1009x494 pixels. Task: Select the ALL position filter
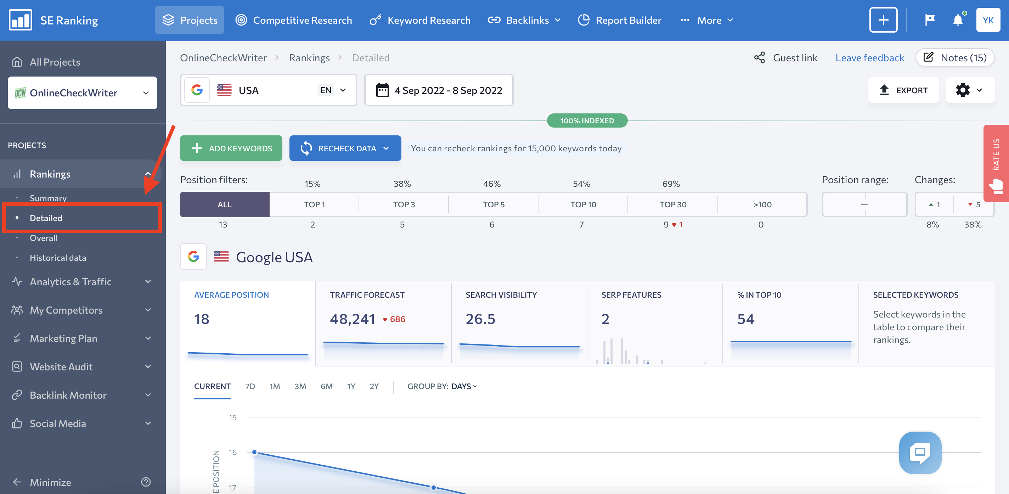pos(225,204)
